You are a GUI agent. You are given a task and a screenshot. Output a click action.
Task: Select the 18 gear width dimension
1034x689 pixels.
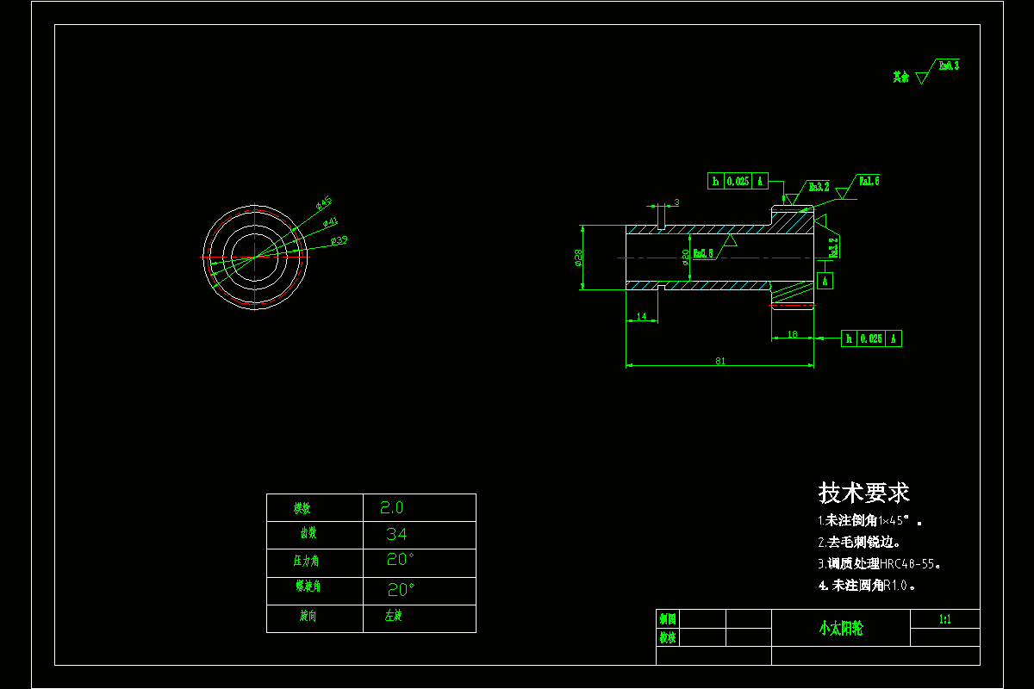[x=793, y=333]
